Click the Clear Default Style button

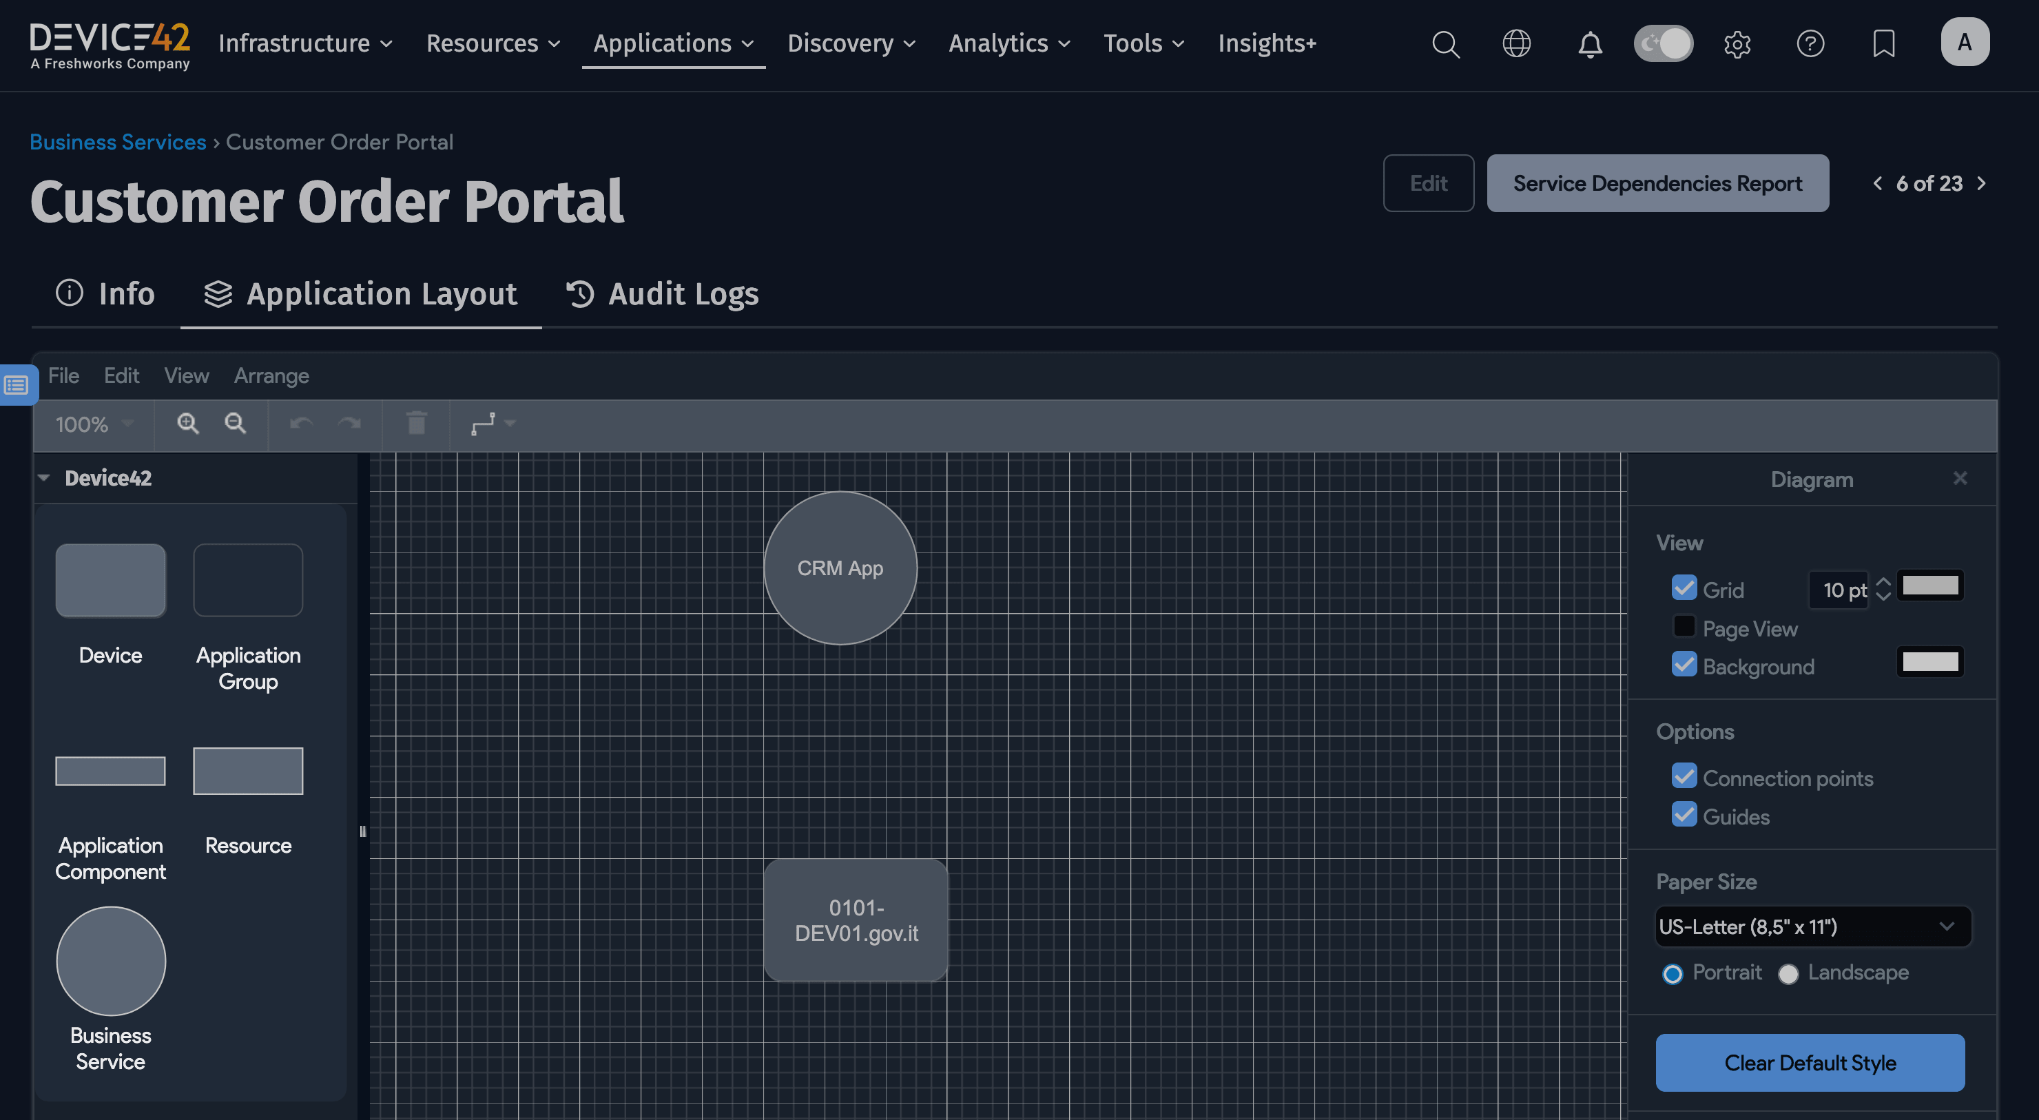tap(1810, 1062)
